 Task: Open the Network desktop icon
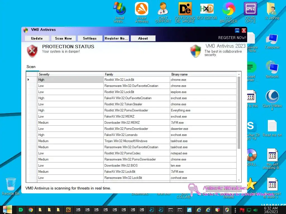point(272,70)
